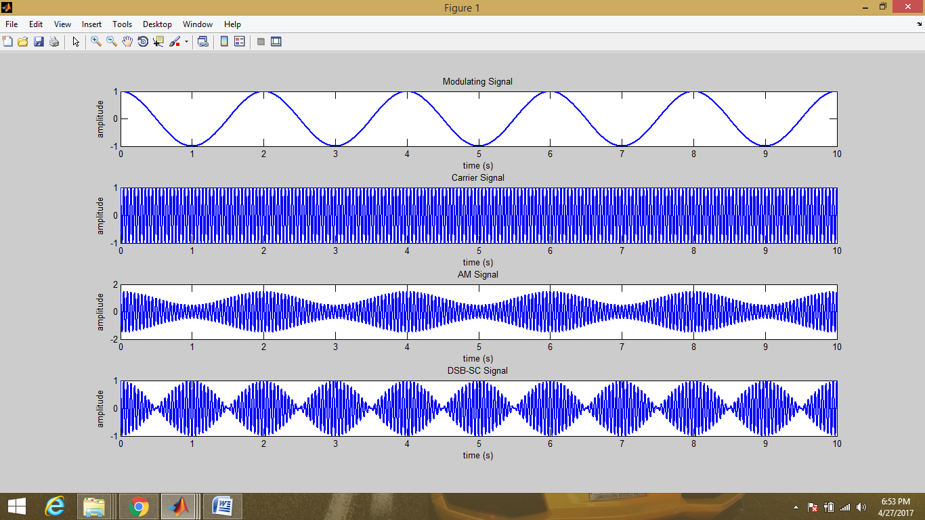Click the 'Carrier Signal' plot title
The image size is (925, 520).
click(x=477, y=178)
